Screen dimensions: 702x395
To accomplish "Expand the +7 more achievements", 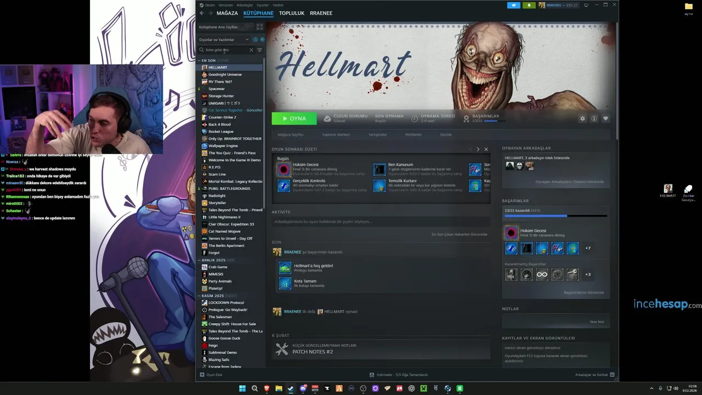I will pos(587,249).
